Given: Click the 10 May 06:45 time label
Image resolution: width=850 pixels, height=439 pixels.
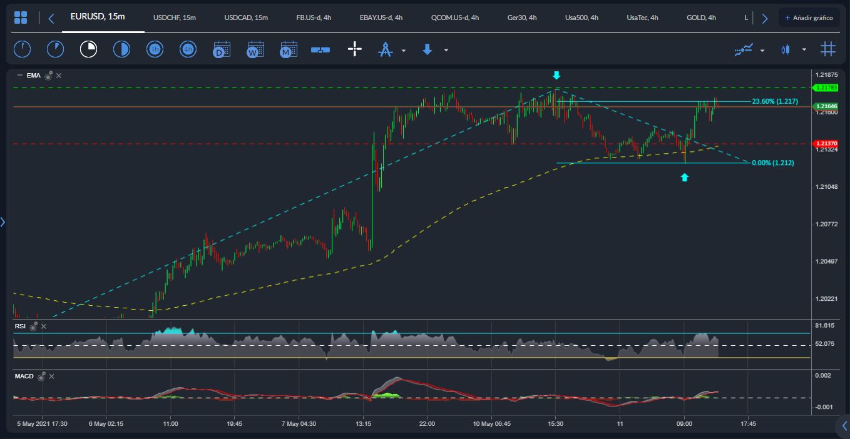Looking at the screenshot, I should 492,423.
